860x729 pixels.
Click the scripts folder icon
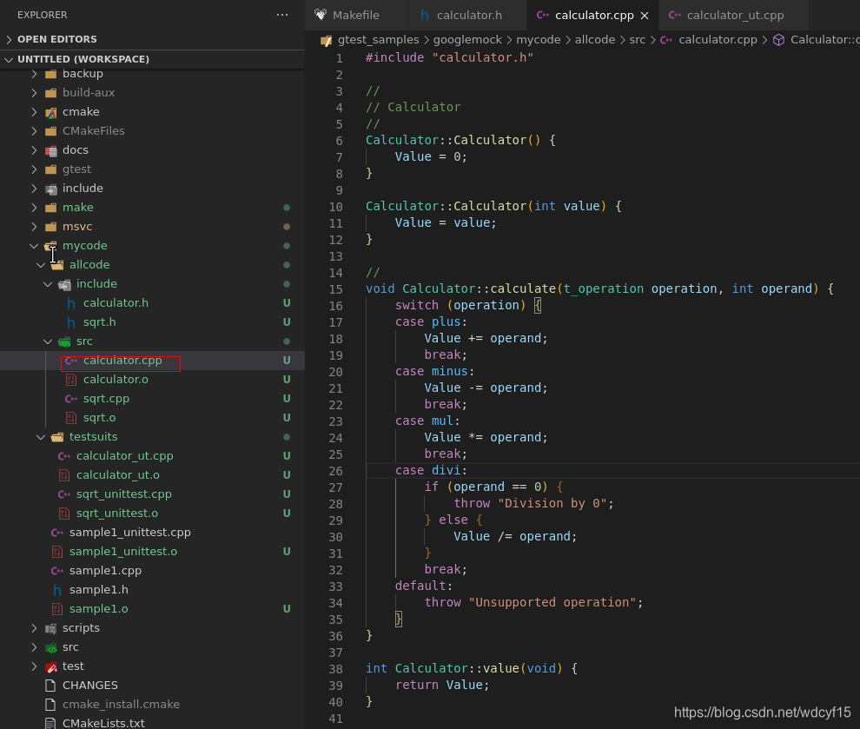coord(51,628)
